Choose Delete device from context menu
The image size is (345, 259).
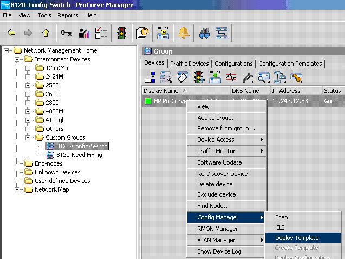226,184
